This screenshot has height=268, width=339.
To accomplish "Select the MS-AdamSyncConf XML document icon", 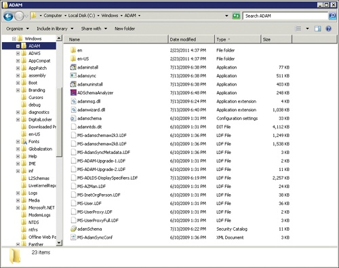I will (x=73, y=237).
